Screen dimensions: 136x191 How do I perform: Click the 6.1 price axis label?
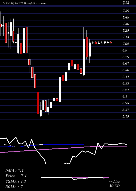coord(125,97)
